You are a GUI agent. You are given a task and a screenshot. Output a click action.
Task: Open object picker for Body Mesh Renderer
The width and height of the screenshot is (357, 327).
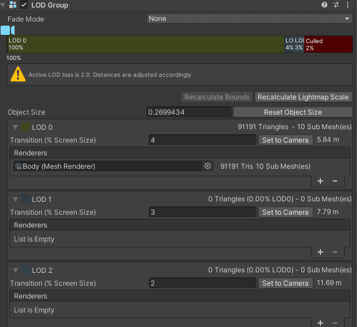[x=208, y=166]
